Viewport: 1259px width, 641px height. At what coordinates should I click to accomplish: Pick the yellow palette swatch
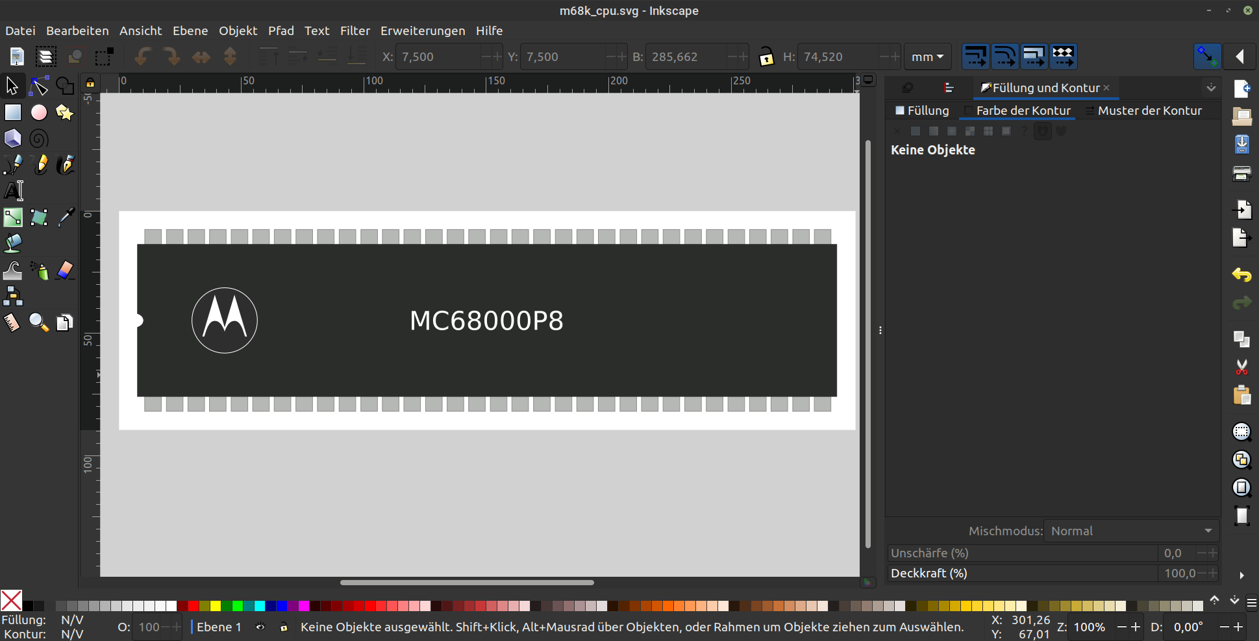(x=216, y=606)
